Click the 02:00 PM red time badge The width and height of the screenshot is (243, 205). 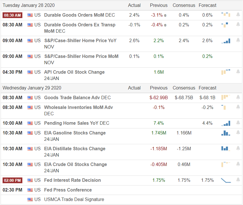pos(12,180)
